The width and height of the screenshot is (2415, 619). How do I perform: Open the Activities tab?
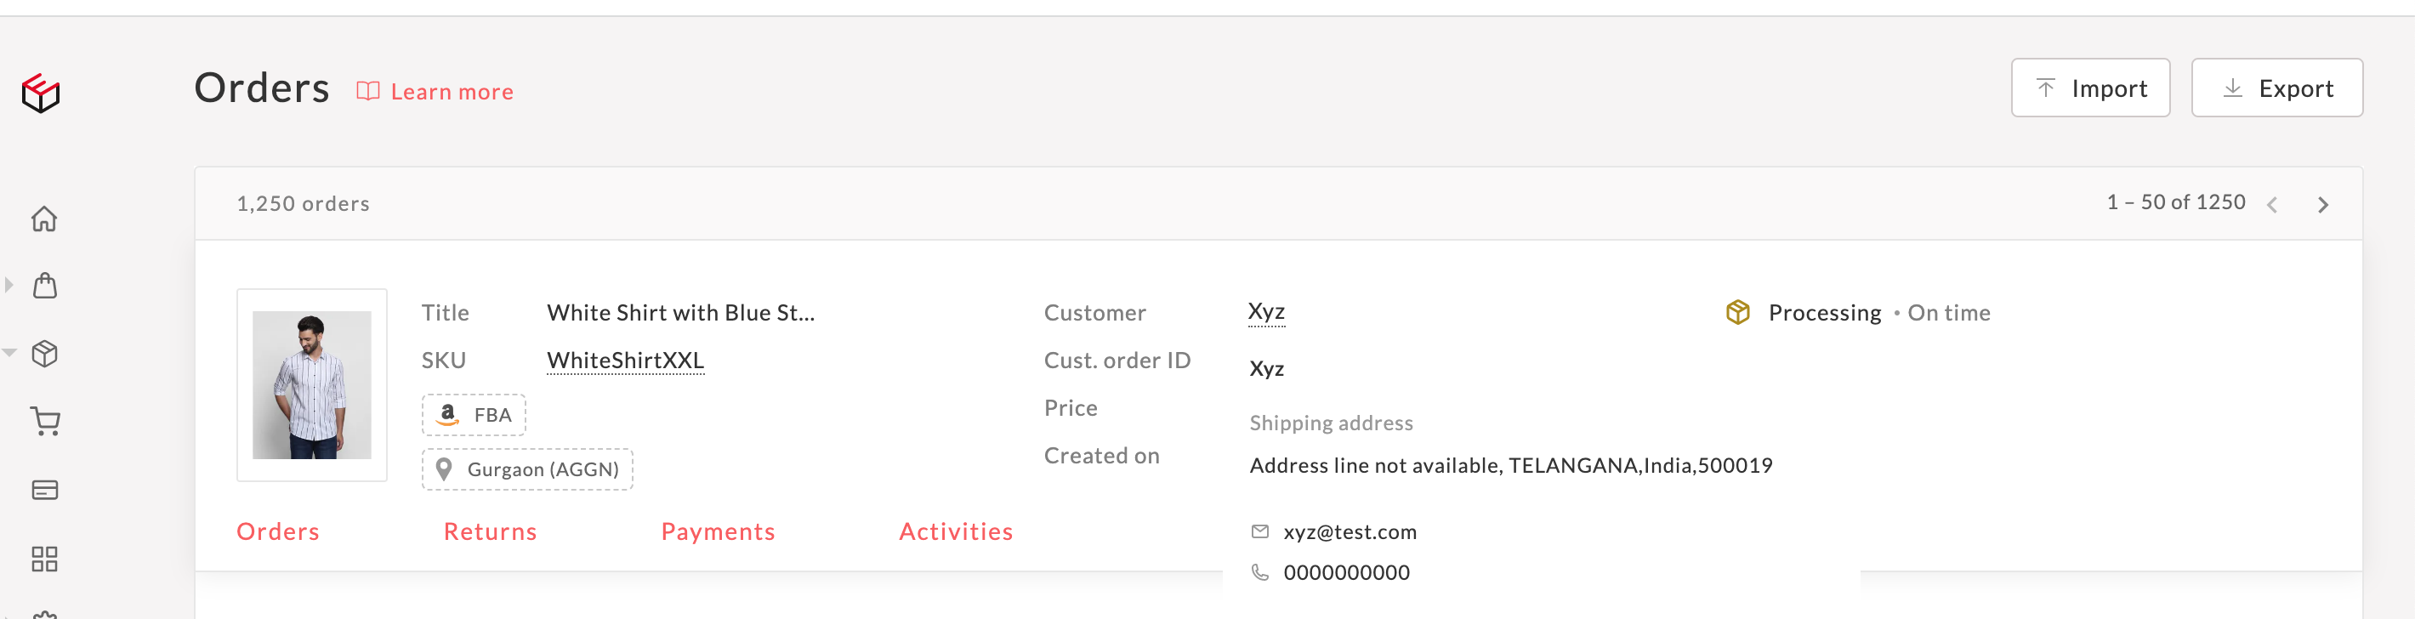(955, 531)
